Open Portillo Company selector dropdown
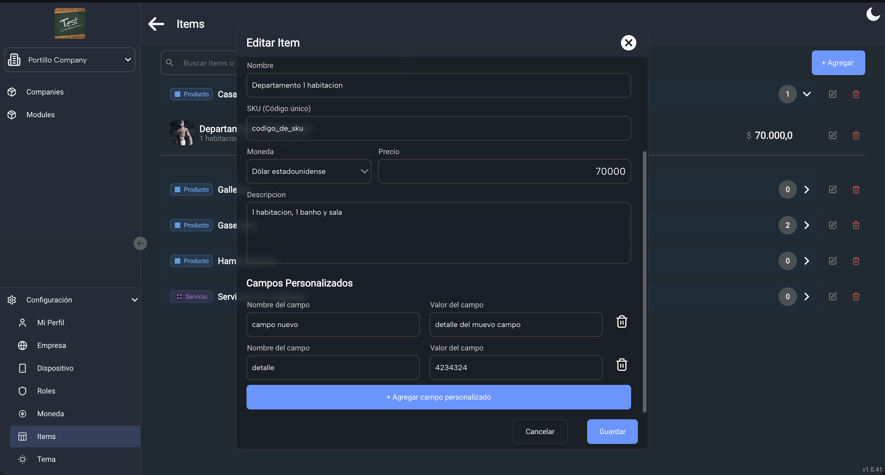Screen dimensions: 885x475 (70, 60)
